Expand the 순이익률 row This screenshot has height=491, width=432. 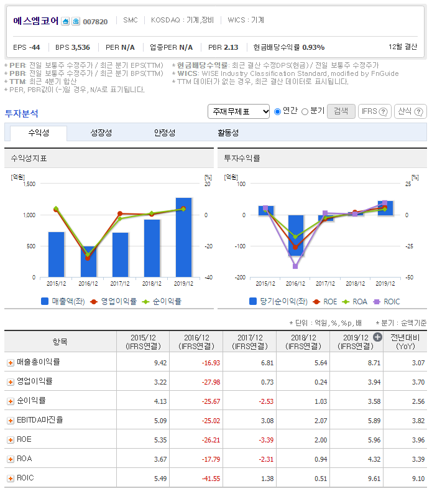coord(11,401)
